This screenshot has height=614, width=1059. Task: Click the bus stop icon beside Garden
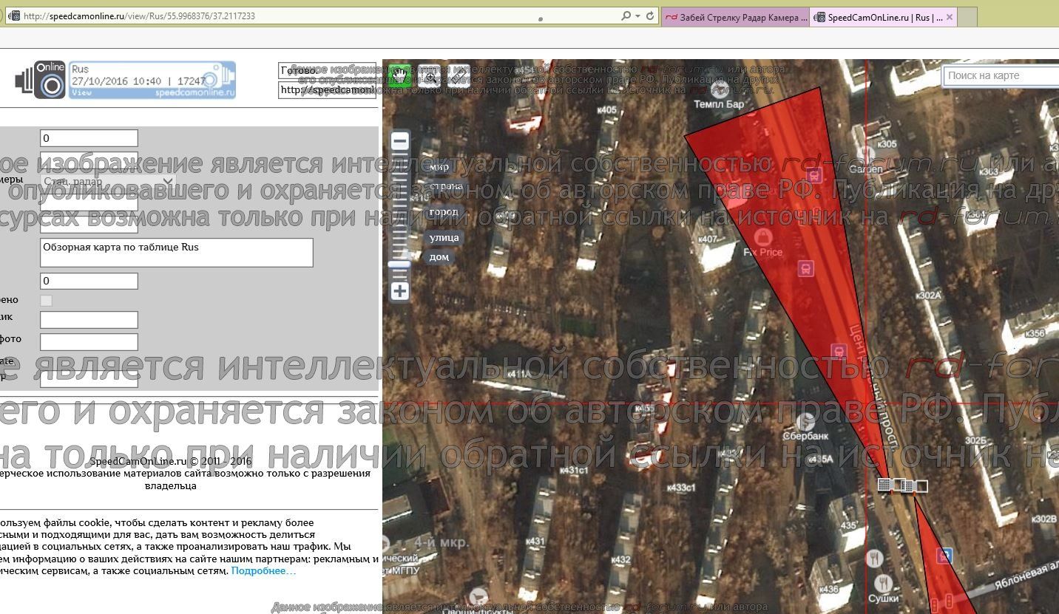pyautogui.click(x=814, y=175)
